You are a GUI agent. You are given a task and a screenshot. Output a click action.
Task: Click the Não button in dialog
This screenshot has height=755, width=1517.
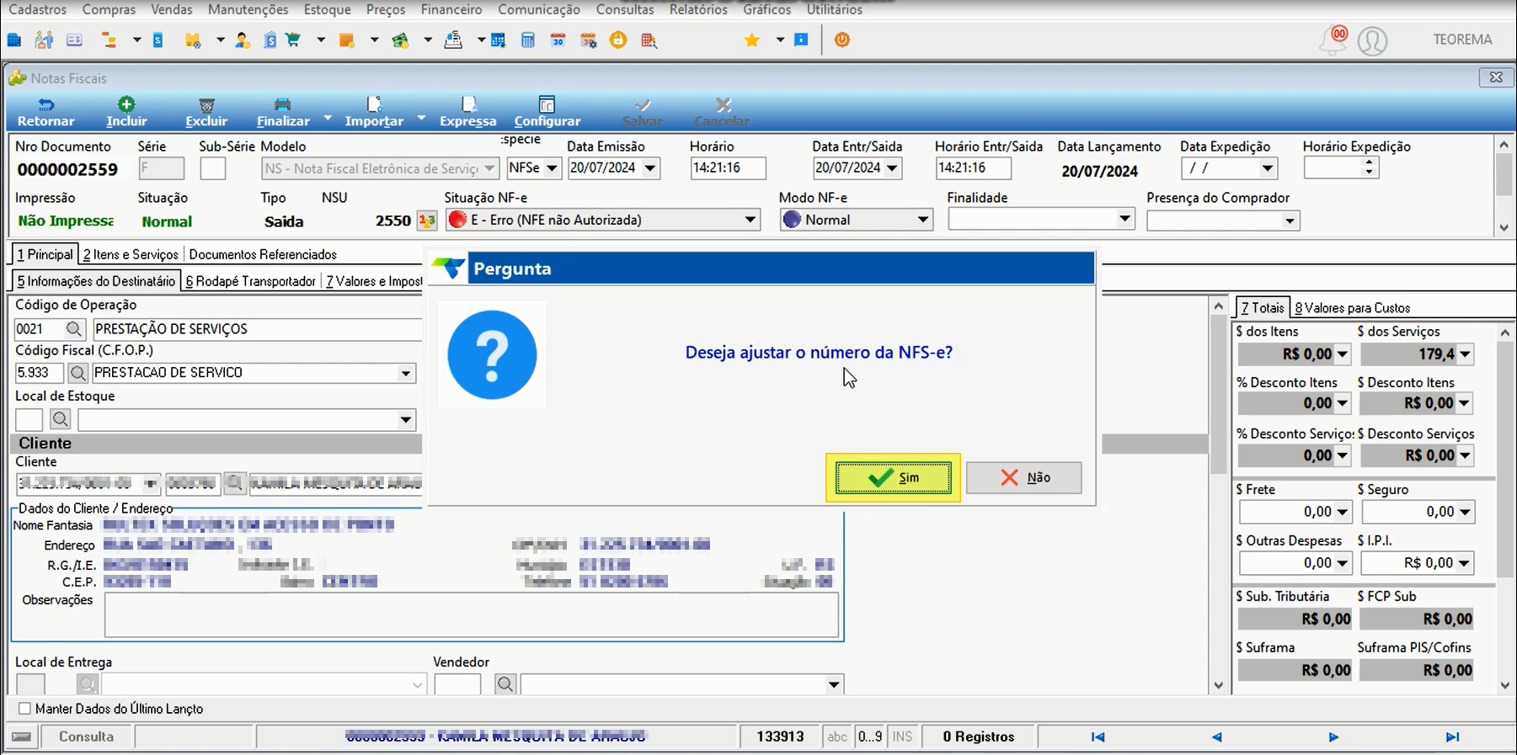[x=1024, y=477]
